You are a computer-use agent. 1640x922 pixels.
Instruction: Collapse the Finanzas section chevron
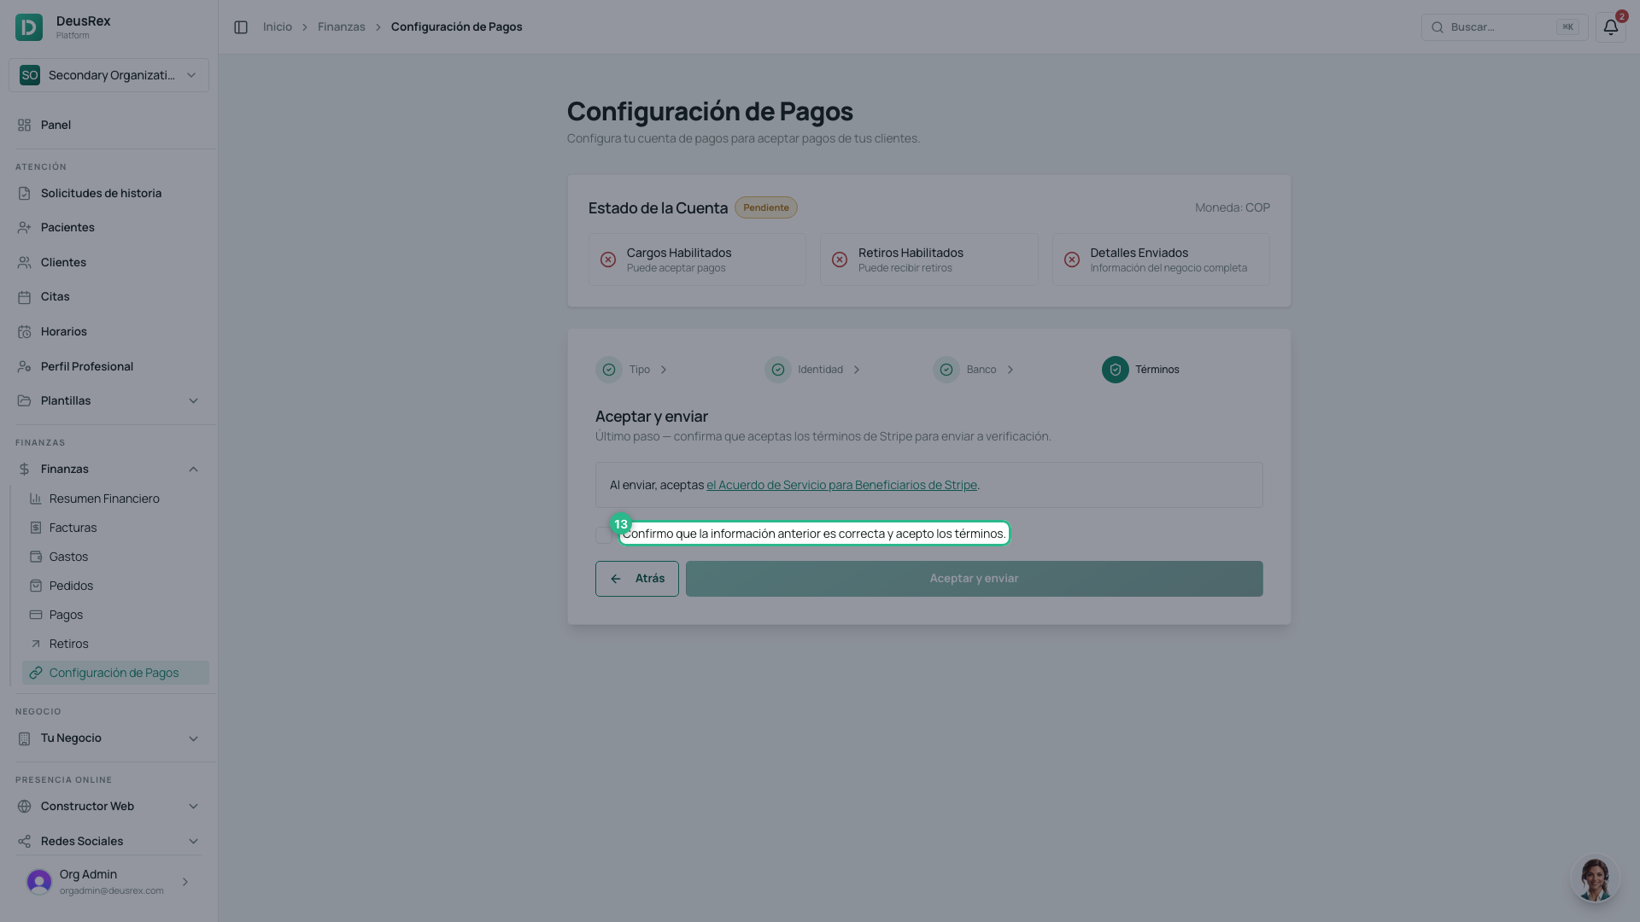(x=193, y=470)
